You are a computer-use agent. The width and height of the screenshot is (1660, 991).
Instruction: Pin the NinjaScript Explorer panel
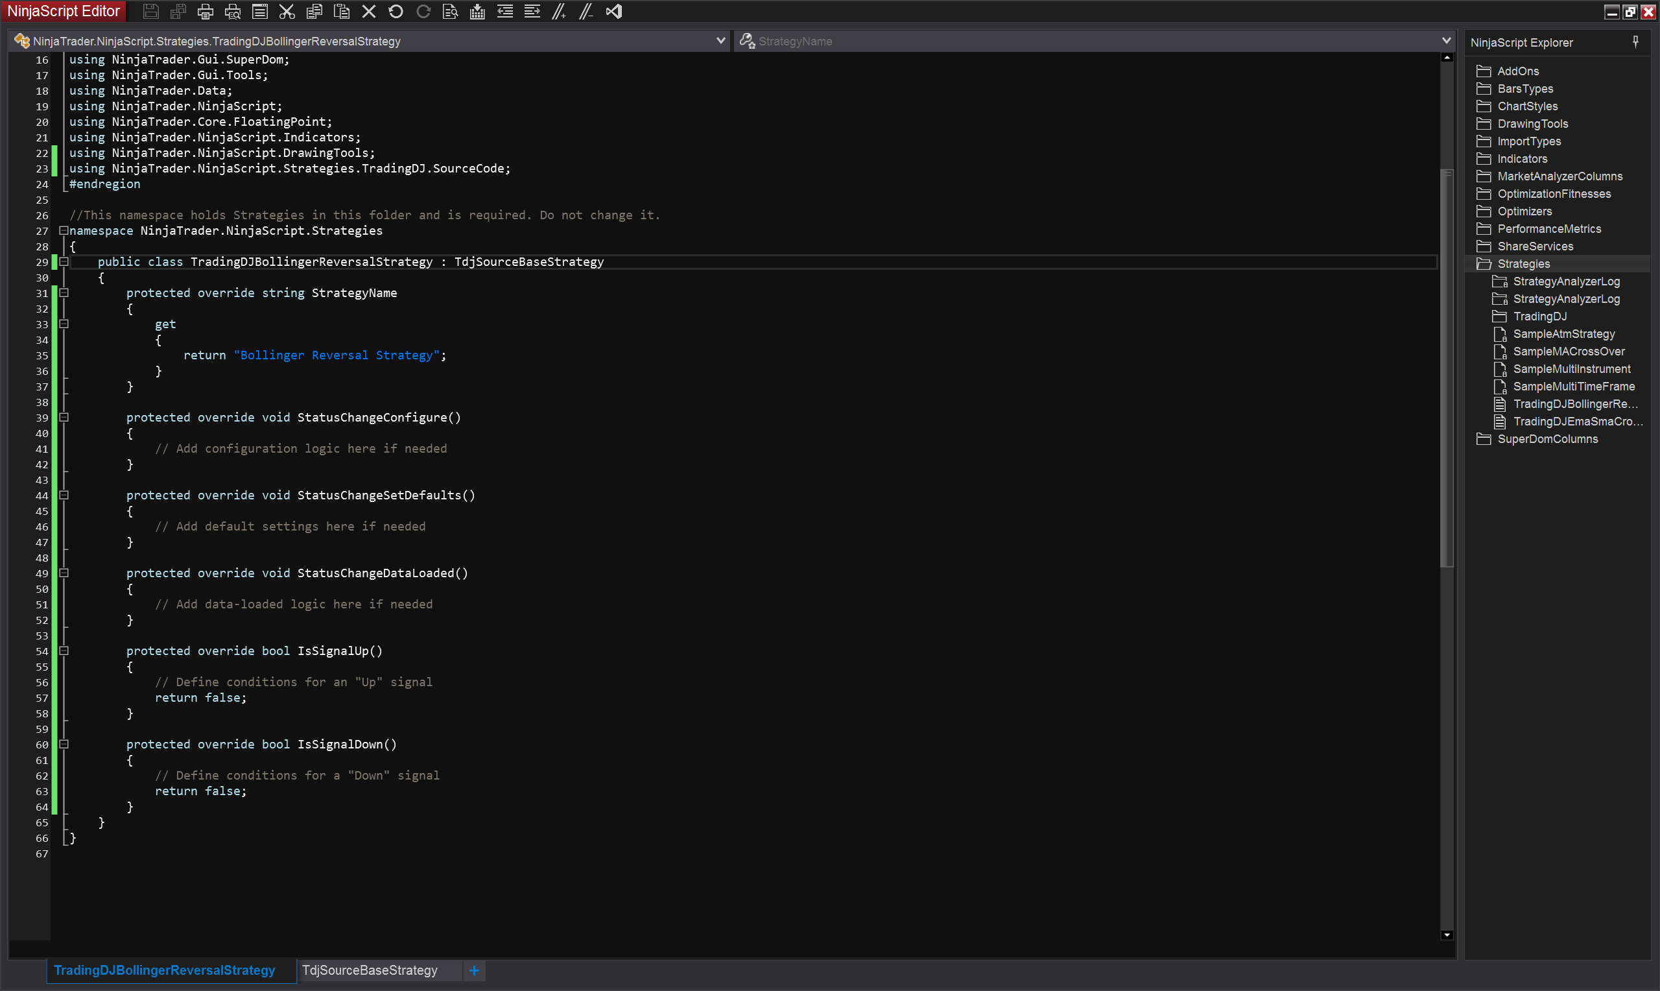click(1635, 42)
